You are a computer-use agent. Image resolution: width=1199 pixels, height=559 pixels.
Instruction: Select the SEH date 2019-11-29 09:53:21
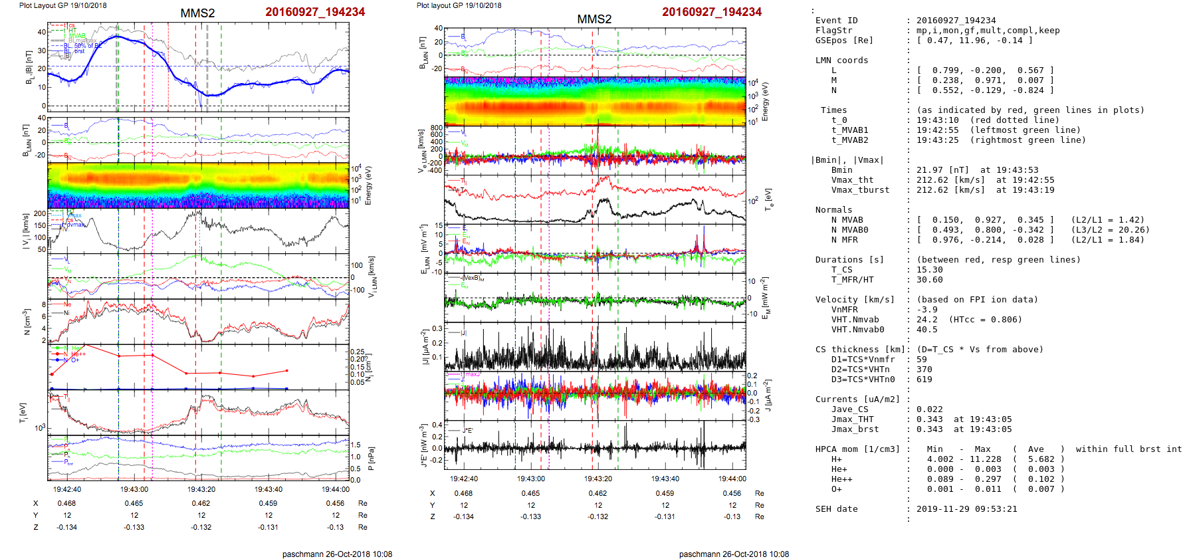coord(966,509)
